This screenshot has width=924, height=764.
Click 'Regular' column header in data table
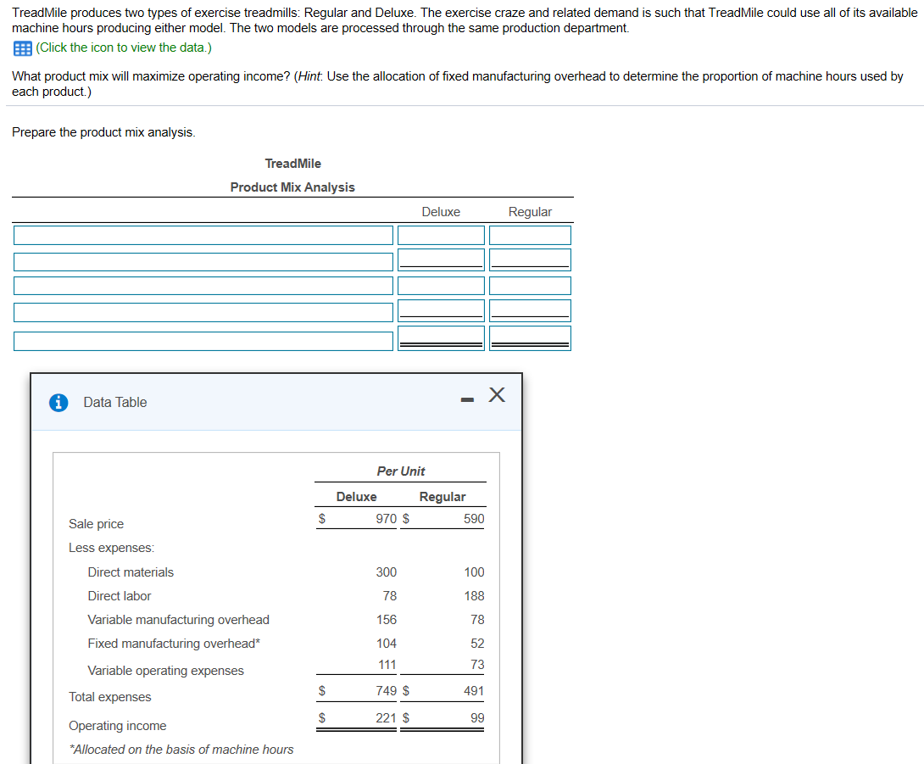[x=443, y=497]
